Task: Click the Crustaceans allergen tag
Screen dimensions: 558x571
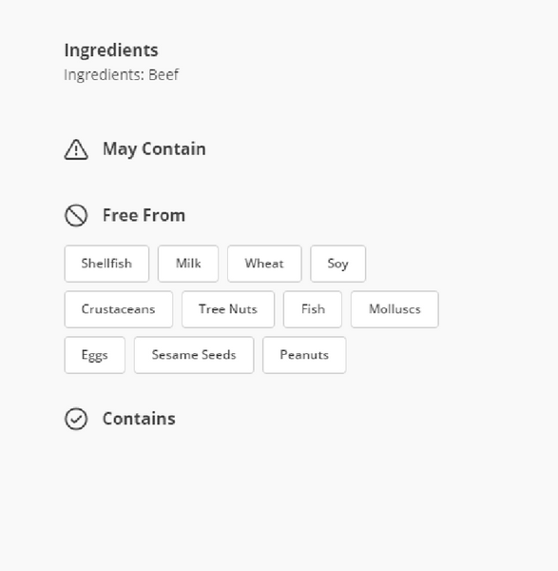Action: (x=119, y=309)
